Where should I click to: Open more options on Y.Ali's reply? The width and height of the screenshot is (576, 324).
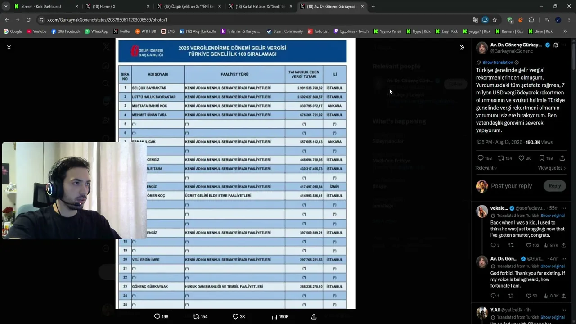pos(563,310)
